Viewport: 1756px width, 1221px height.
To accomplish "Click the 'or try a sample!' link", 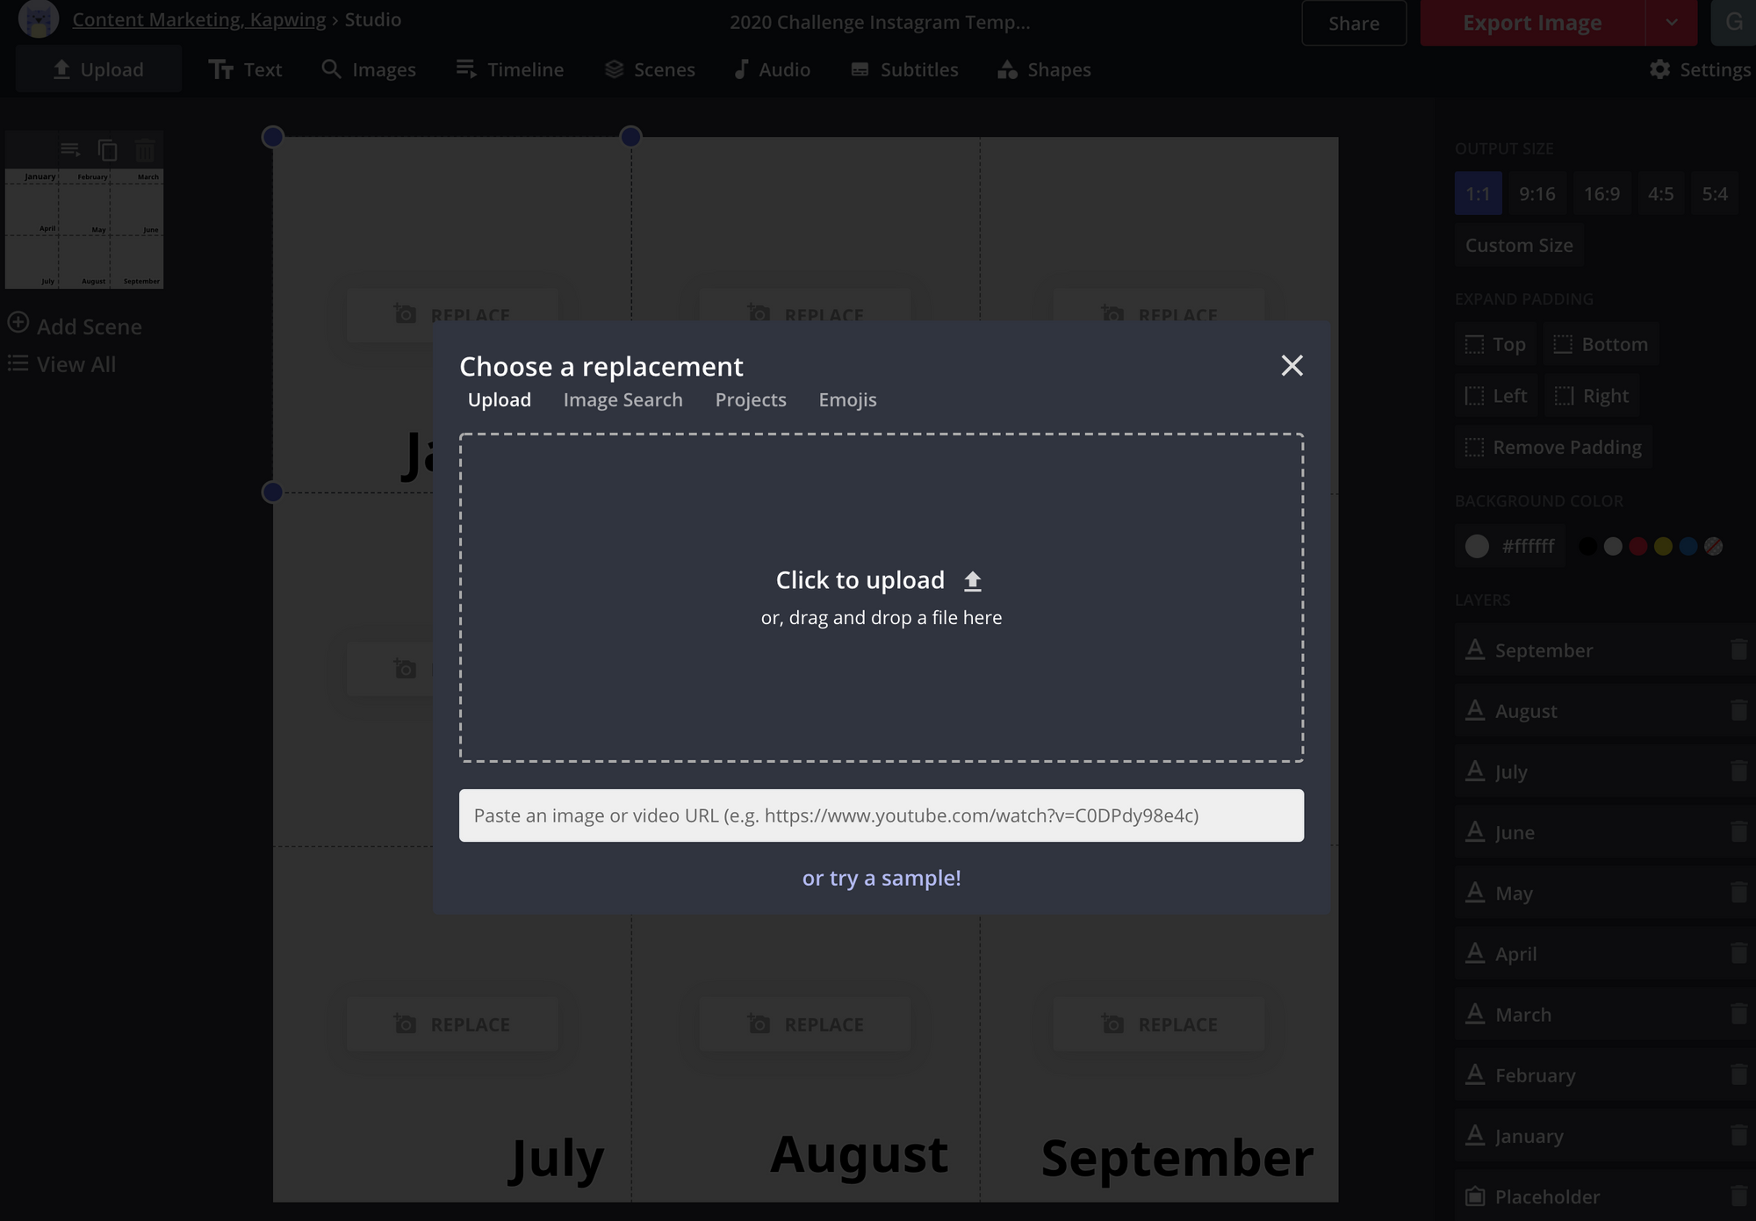I will (x=881, y=878).
